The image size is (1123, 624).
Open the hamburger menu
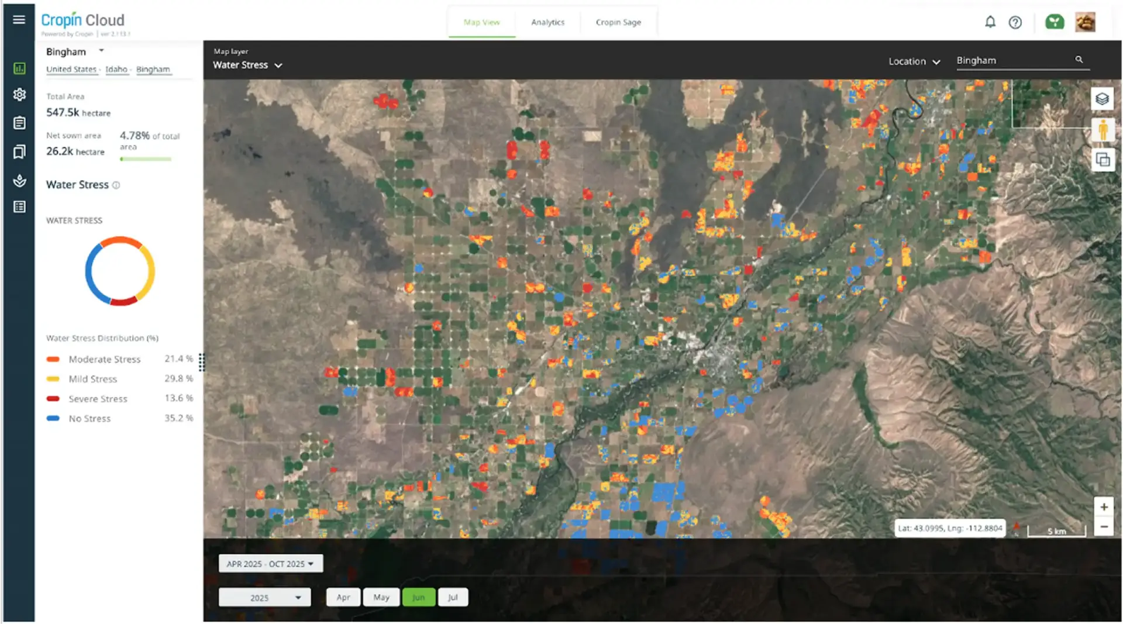pos(19,20)
